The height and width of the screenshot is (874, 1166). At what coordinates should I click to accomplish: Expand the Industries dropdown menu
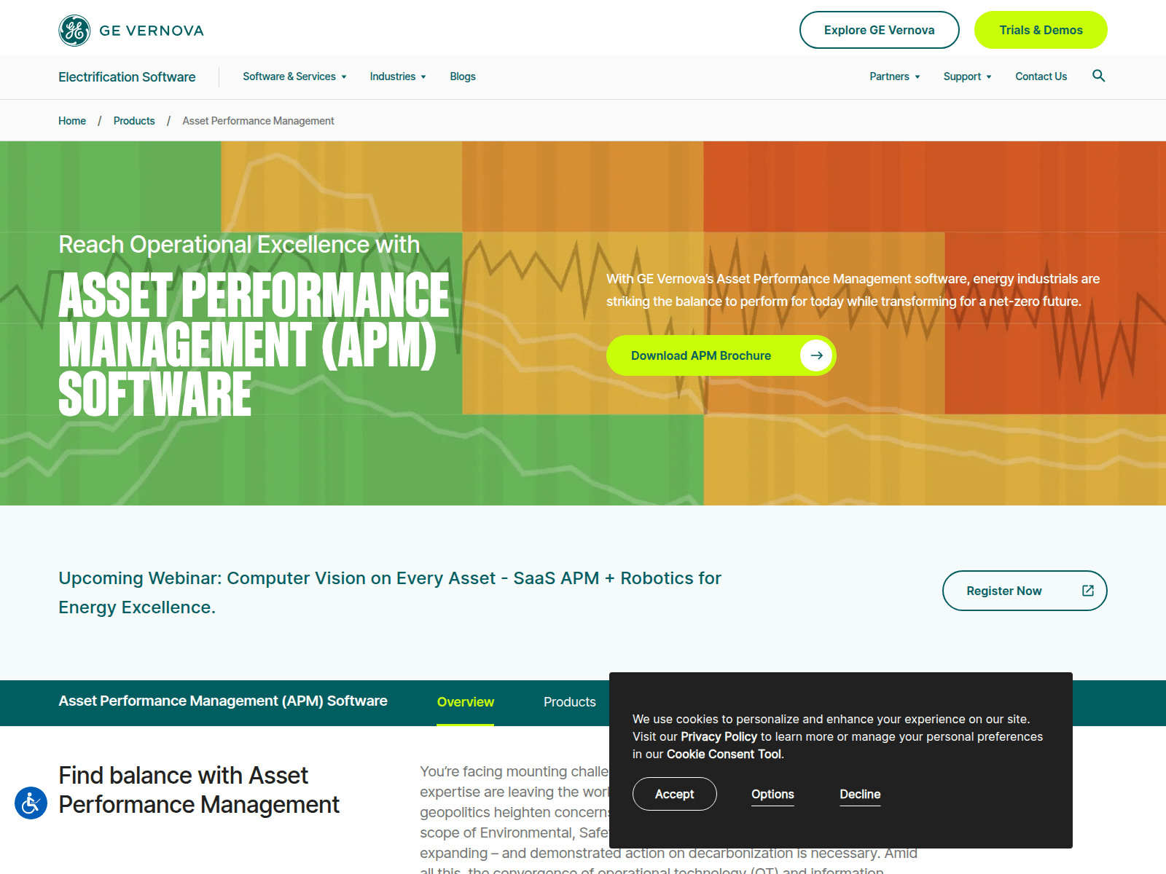click(x=397, y=76)
